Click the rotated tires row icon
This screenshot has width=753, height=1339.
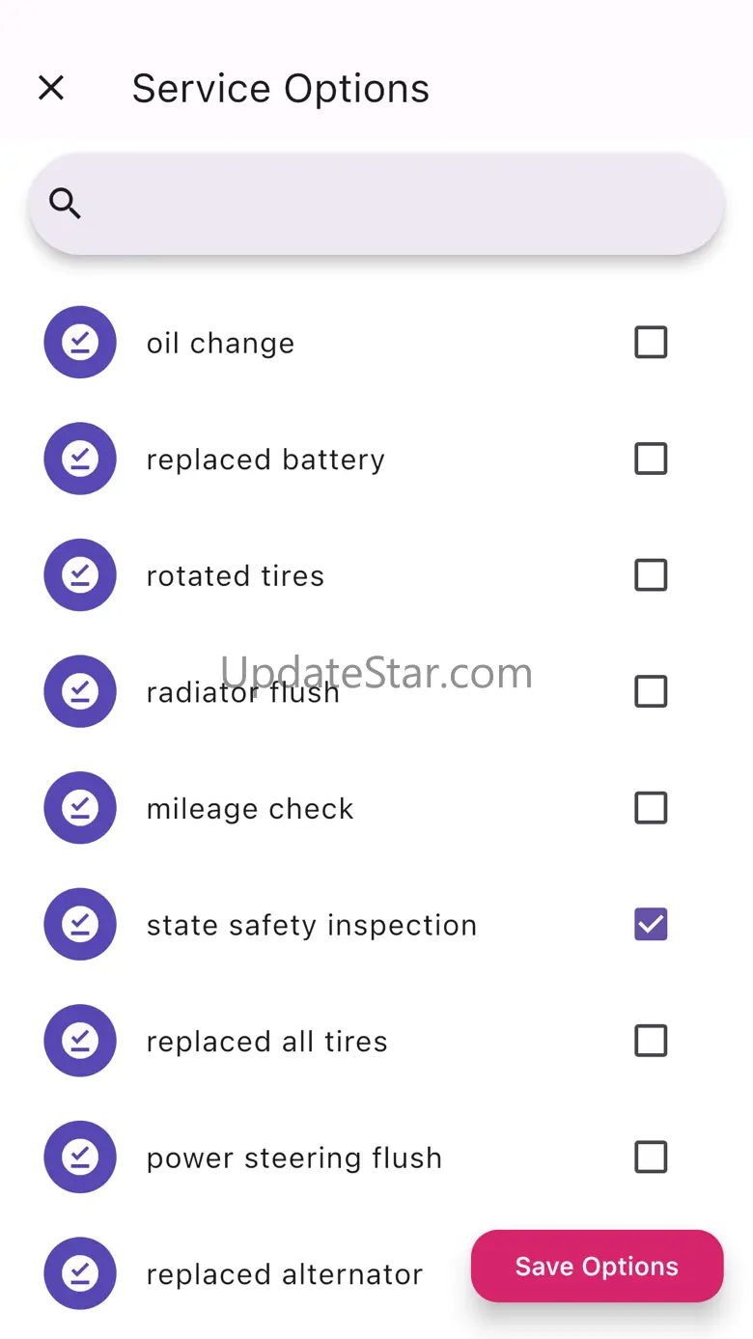tap(80, 575)
